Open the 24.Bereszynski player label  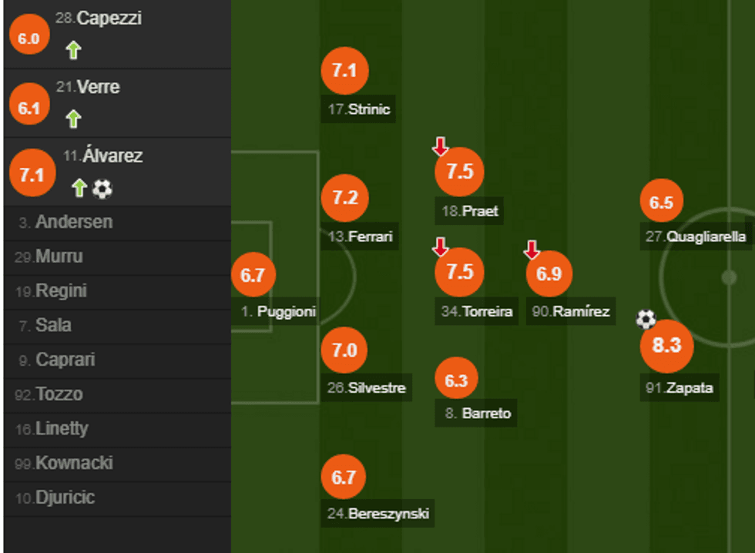(x=377, y=513)
